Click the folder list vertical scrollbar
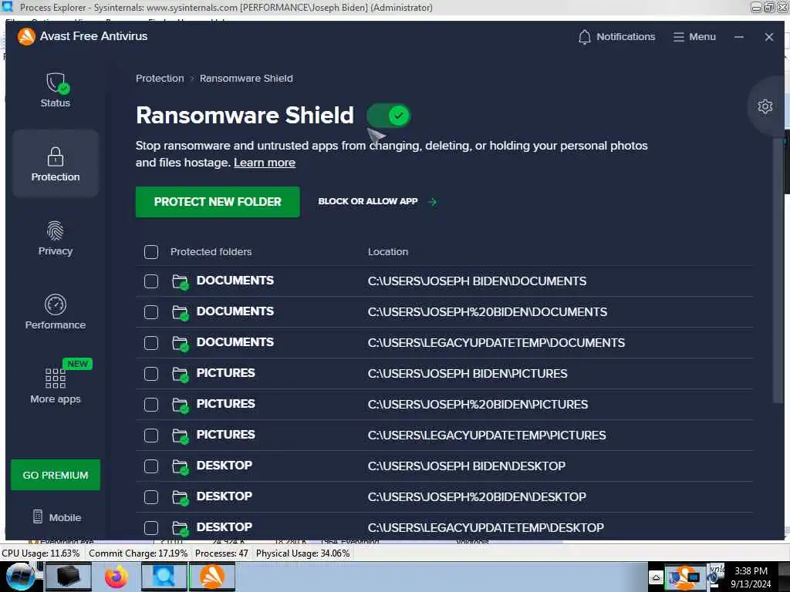The width and height of the screenshot is (790, 592). click(x=777, y=270)
